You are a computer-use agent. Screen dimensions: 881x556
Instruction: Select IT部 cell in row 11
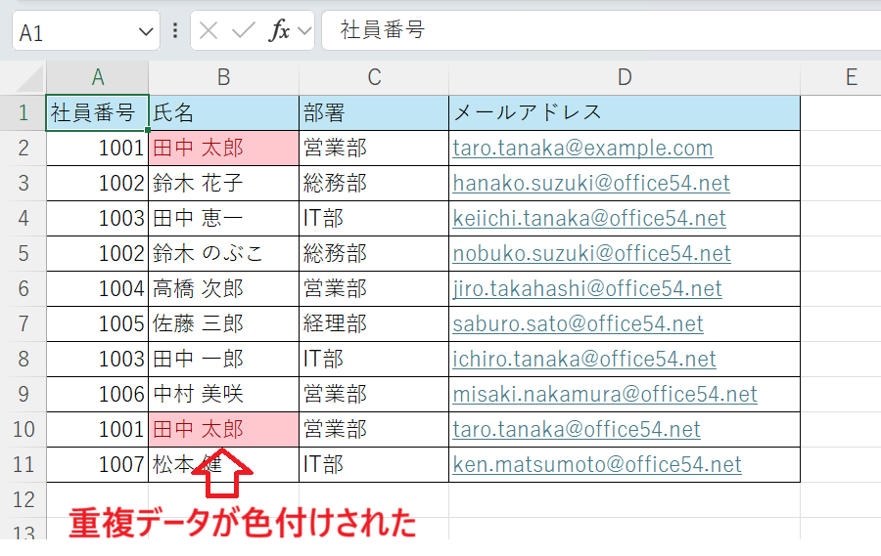pos(374,464)
